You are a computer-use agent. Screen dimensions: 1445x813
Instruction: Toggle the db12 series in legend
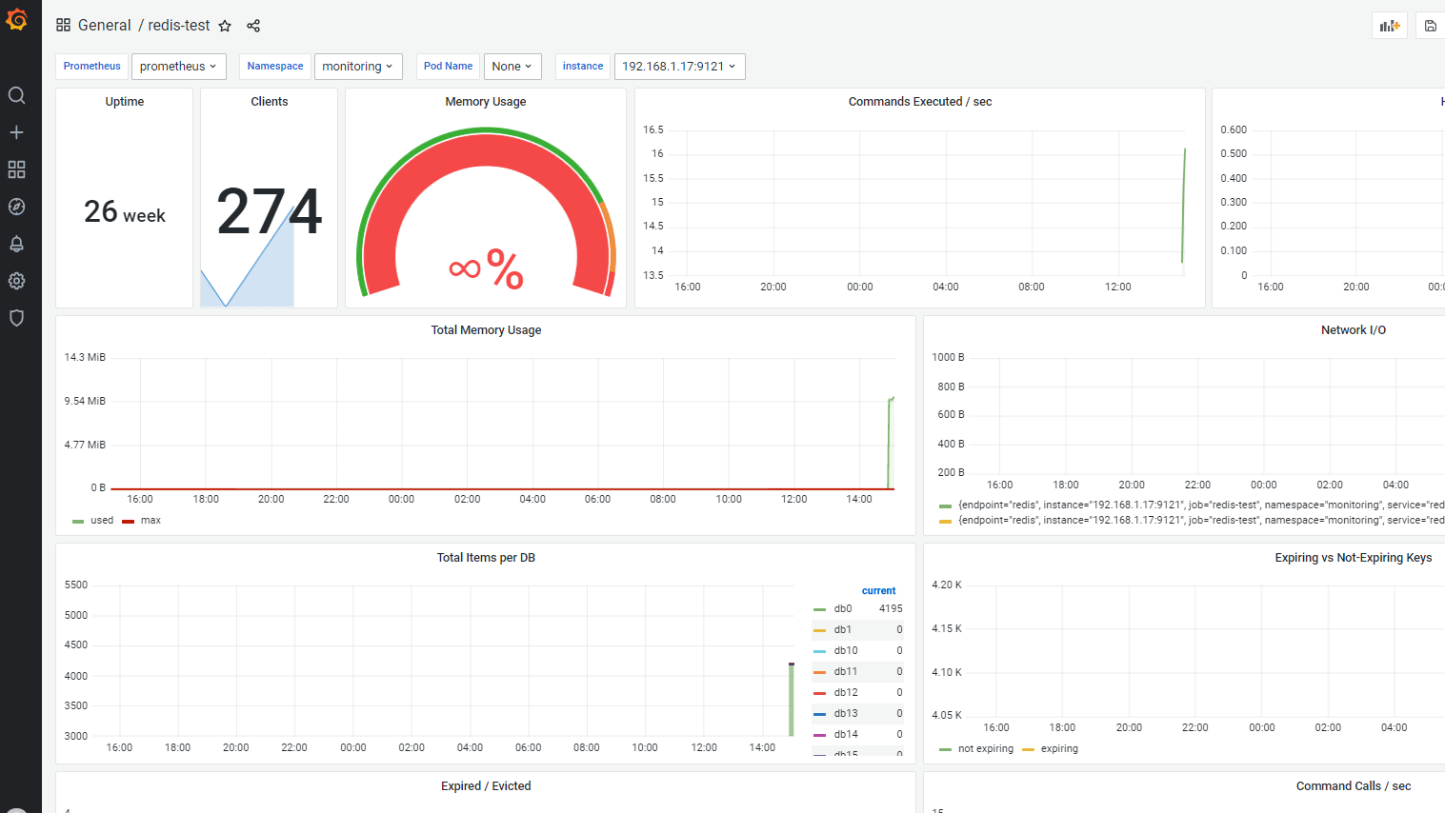[x=846, y=693]
